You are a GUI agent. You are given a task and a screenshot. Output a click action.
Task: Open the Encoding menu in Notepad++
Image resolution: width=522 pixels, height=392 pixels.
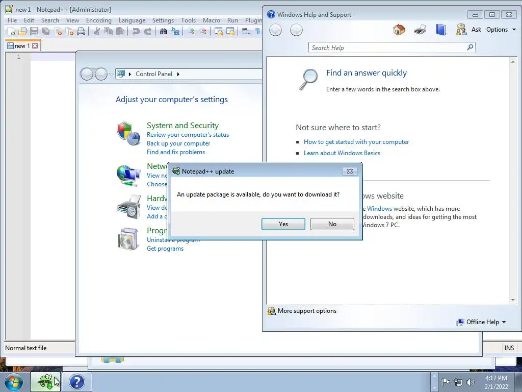98,20
